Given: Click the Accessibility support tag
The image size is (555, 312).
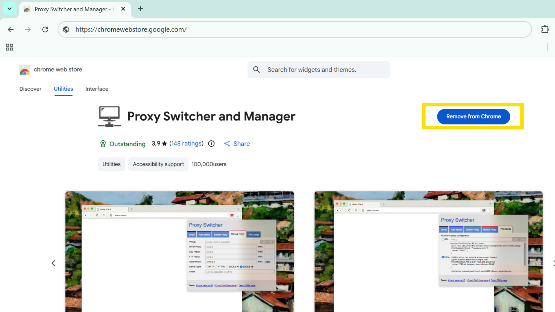Looking at the screenshot, I should [158, 164].
